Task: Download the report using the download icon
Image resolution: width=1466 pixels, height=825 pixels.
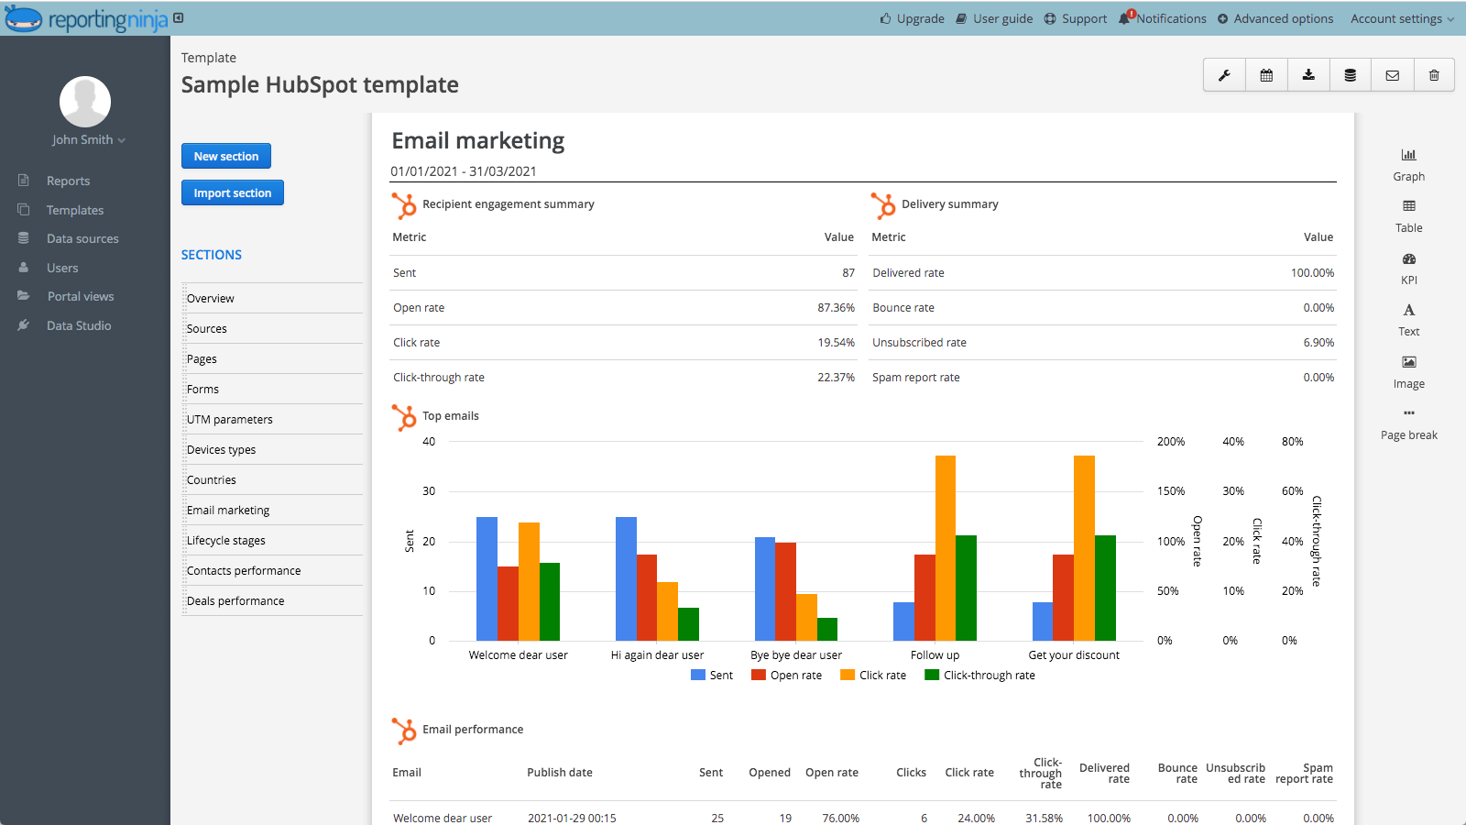Action: tap(1307, 74)
